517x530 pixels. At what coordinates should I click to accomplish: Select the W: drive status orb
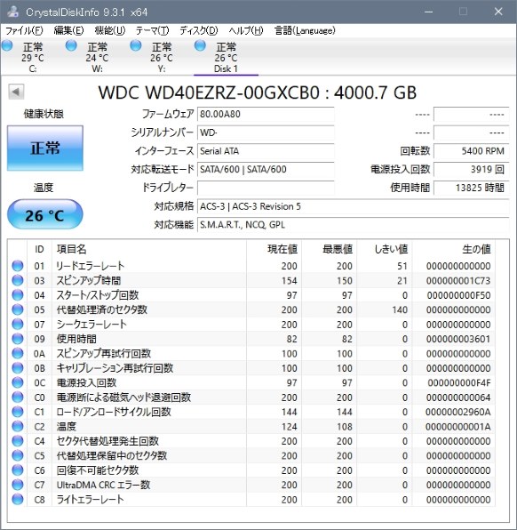(71, 45)
